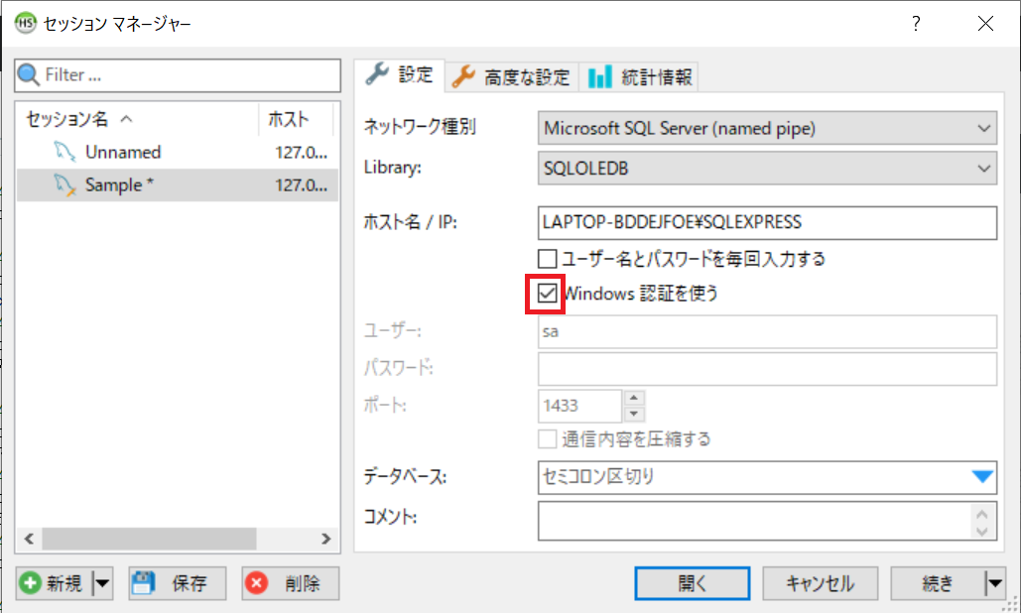
Task: Click the パスワード input field
Action: point(767,369)
